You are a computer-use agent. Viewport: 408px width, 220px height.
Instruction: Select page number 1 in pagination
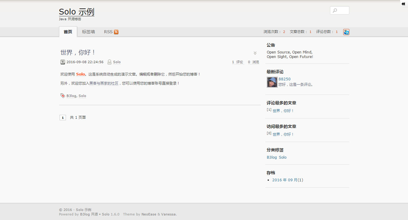63,118
